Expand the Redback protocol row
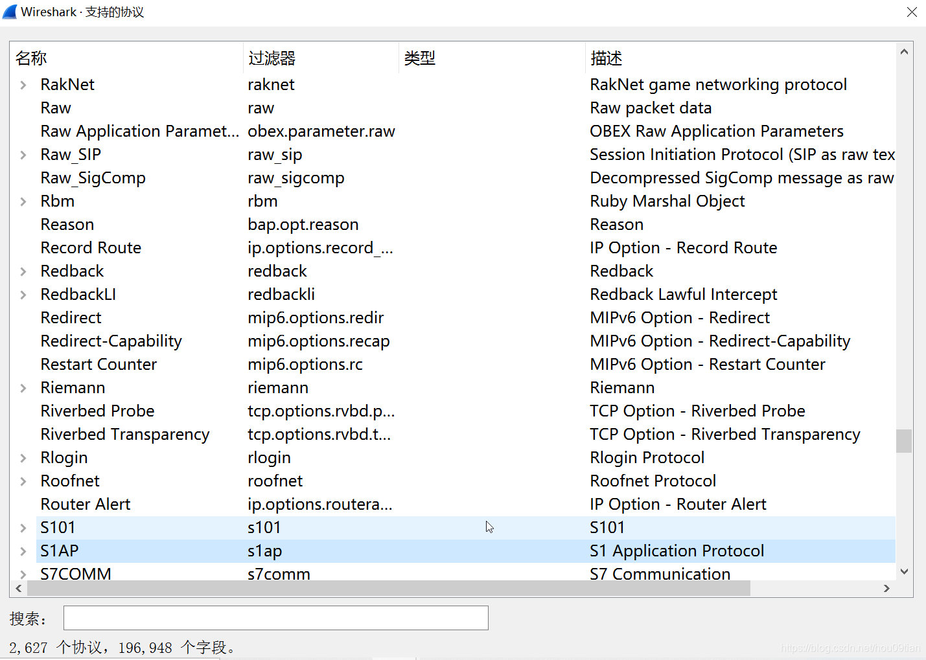 (23, 271)
